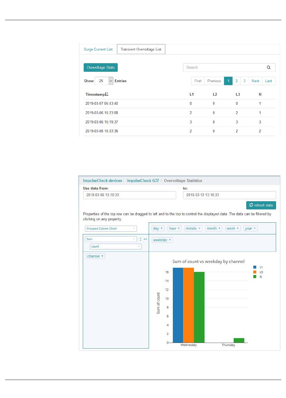Open the channel property filter
Screen dimensions: 286x398
[x=95, y=256]
